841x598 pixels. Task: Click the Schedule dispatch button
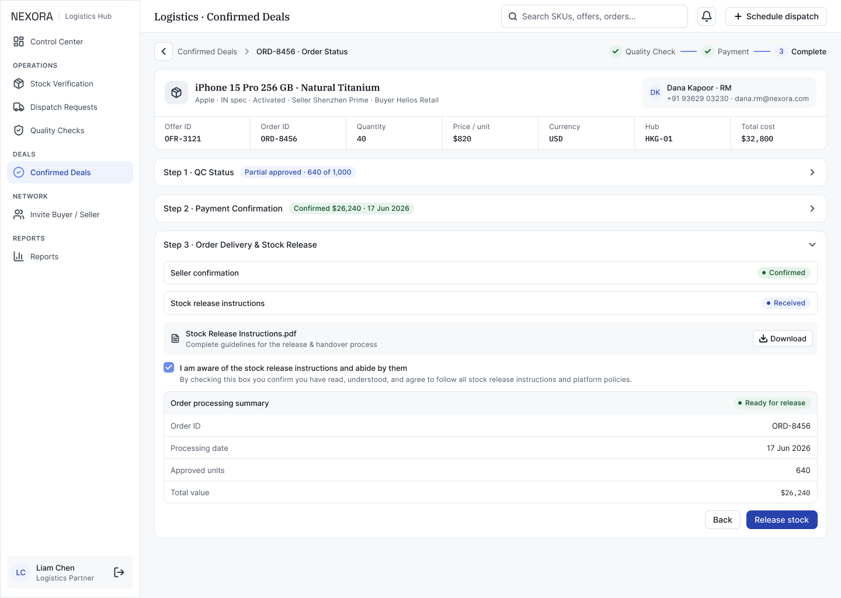(776, 16)
